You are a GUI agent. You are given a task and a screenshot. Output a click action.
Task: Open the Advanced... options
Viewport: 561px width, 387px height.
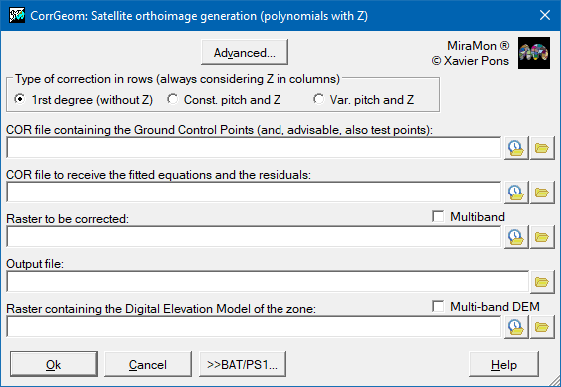click(245, 52)
